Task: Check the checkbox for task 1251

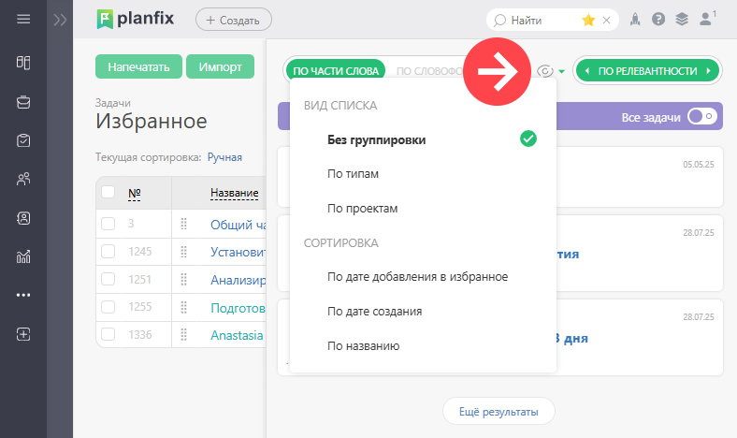Action: [x=108, y=279]
